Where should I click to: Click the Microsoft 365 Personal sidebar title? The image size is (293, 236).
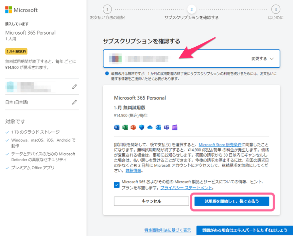[x=30, y=33]
